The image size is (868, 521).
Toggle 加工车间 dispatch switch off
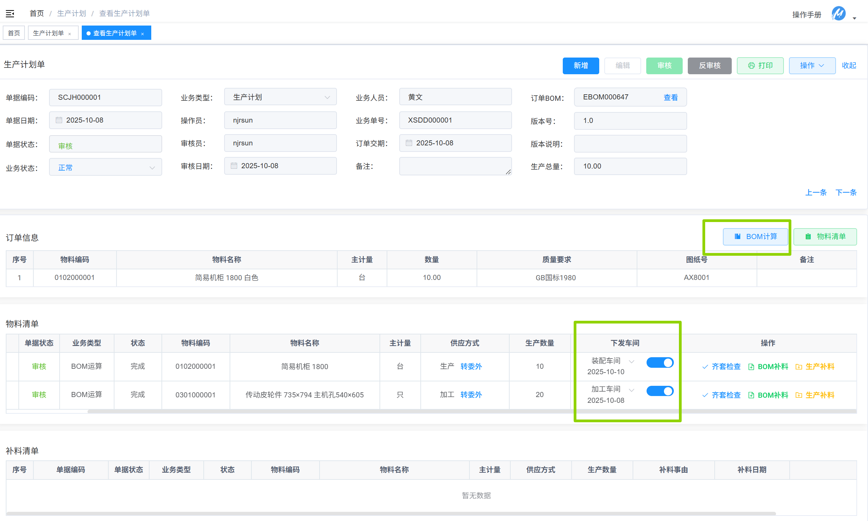tap(660, 391)
